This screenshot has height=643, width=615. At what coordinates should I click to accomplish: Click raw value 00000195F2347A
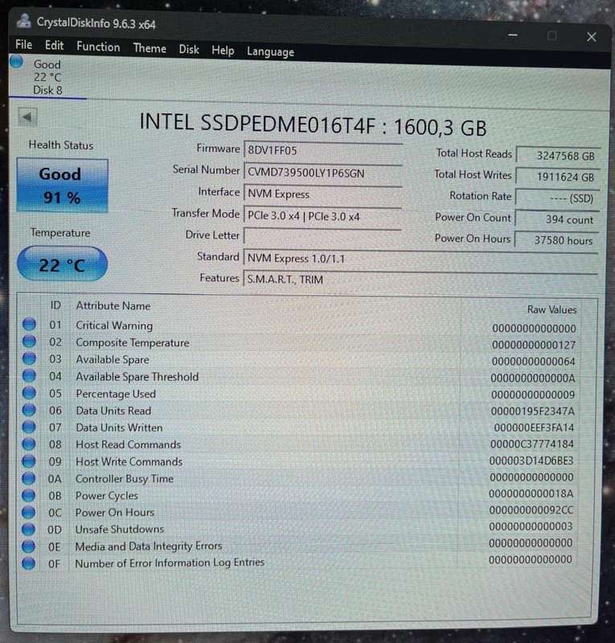pyautogui.click(x=532, y=411)
